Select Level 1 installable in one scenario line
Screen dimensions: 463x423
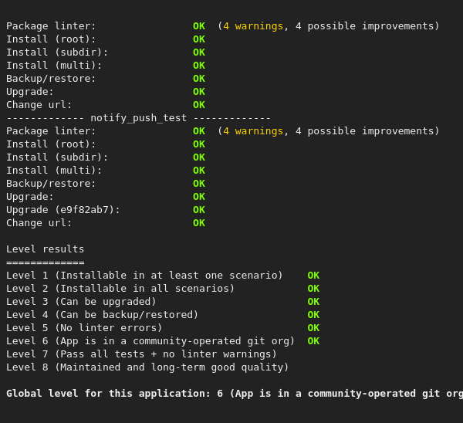(144, 276)
